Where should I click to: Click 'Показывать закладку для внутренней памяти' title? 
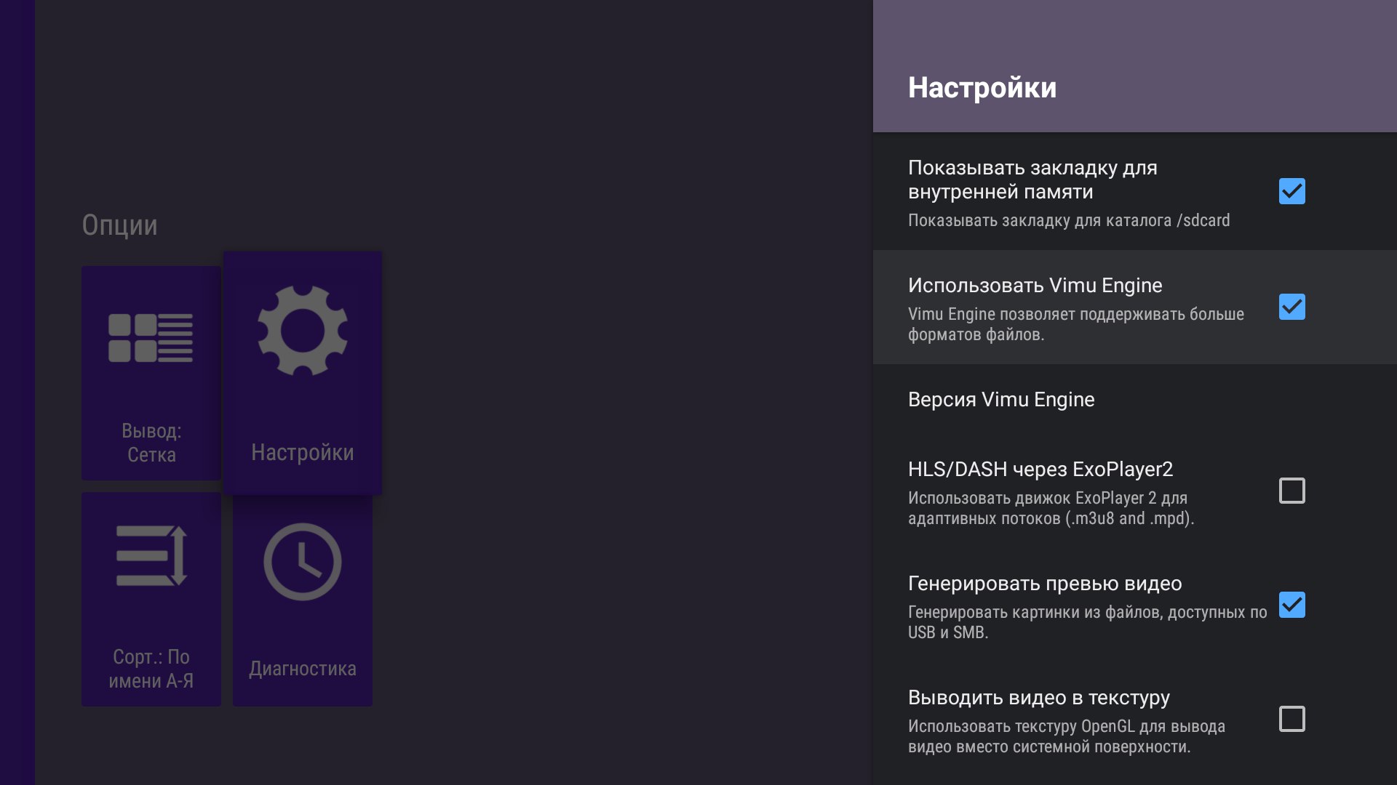point(1032,180)
